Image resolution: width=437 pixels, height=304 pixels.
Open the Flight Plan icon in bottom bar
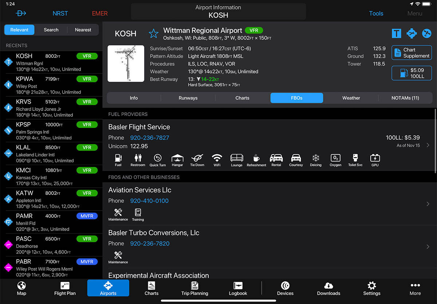coord(65,288)
